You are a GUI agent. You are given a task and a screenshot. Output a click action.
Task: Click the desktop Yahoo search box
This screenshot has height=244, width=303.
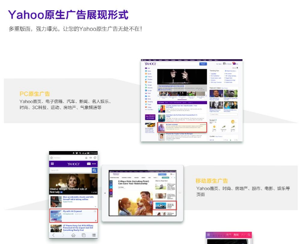coord(178,64)
